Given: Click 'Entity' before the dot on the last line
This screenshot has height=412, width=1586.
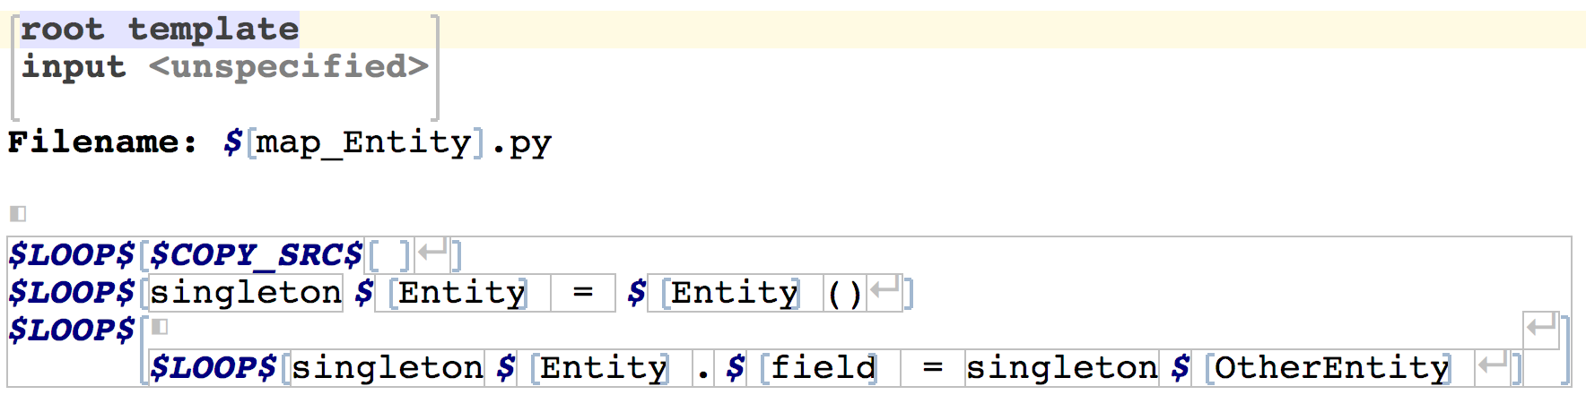Looking at the screenshot, I should tap(604, 368).
